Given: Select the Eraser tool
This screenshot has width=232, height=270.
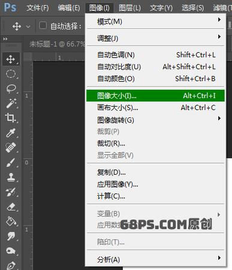Looking at the screenshot, I should [11, 207].
